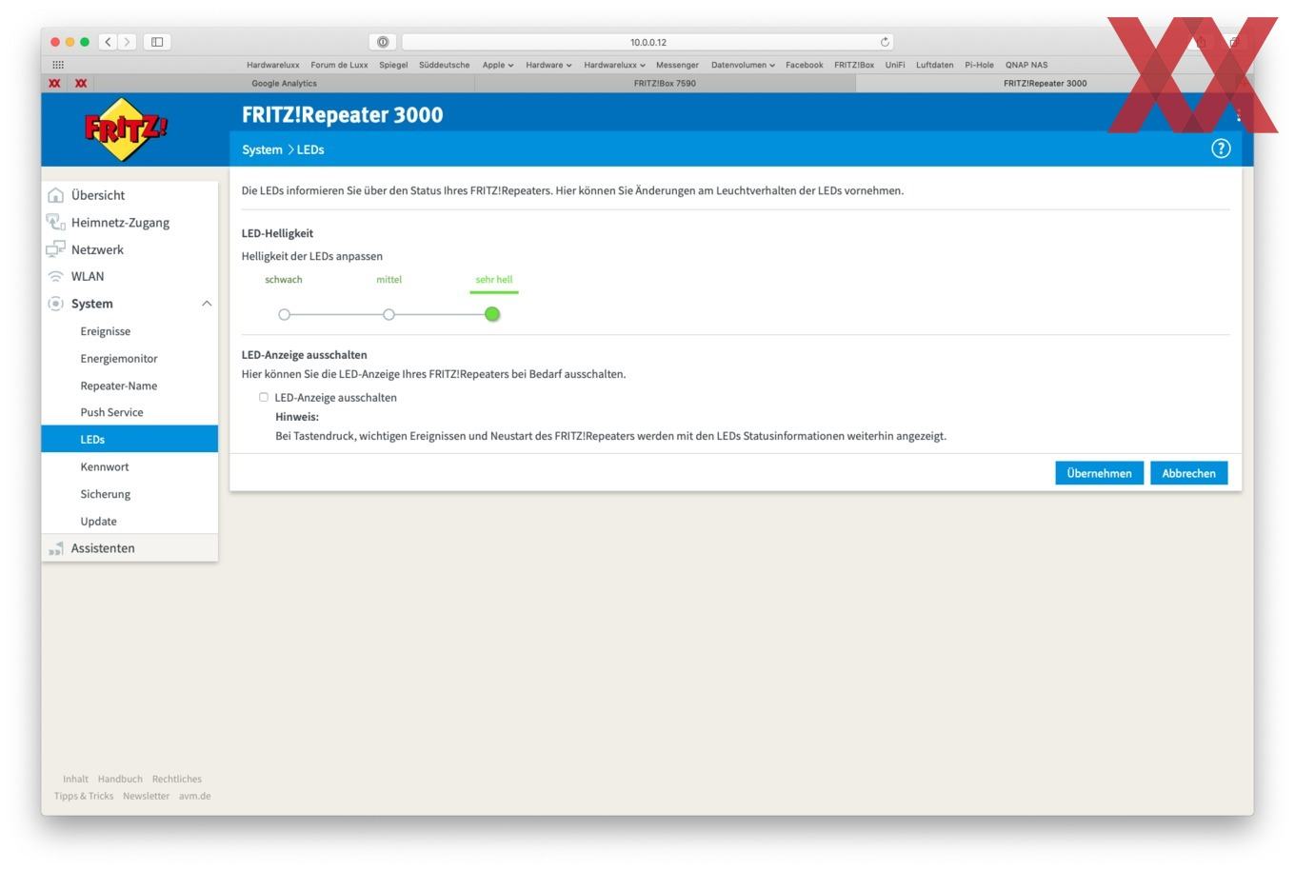The height and width of the screenshot is (870, 1295).
Task: Switch to the Google Analytics tab
Action: point(284,83)
